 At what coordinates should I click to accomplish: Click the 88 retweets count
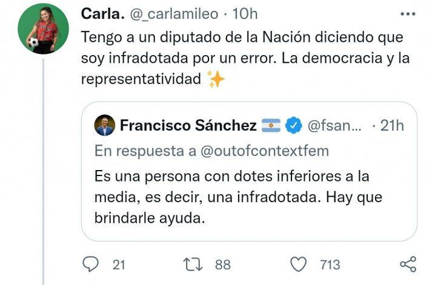[222, 264]
